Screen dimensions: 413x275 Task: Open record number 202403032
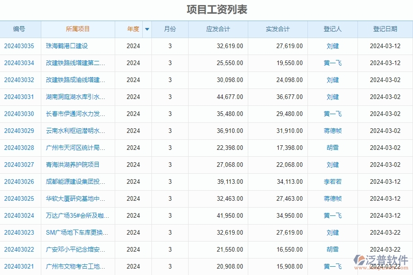click(19, 80)
